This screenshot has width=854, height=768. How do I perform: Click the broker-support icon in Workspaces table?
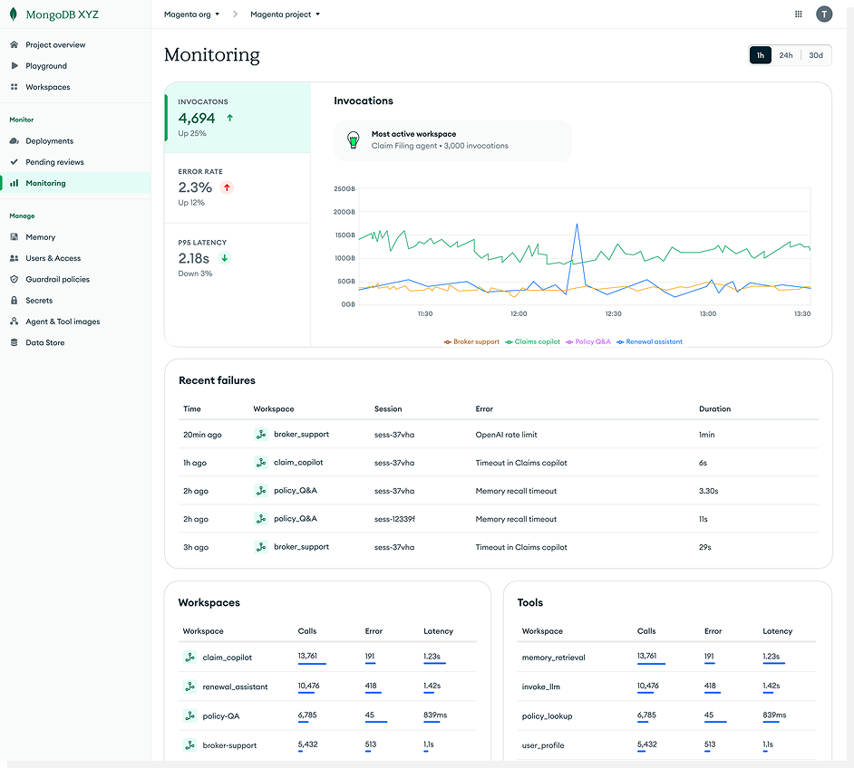[x=189, y=745]
